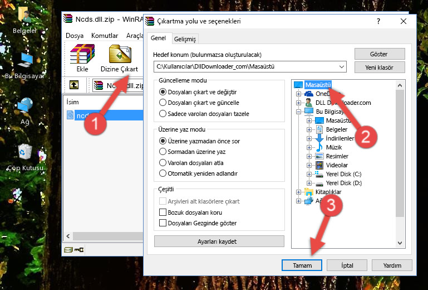Select Dosyaları çıkart ve değiştir option
The width and height of the screenshot is (428, 290).
coord(163,92)
